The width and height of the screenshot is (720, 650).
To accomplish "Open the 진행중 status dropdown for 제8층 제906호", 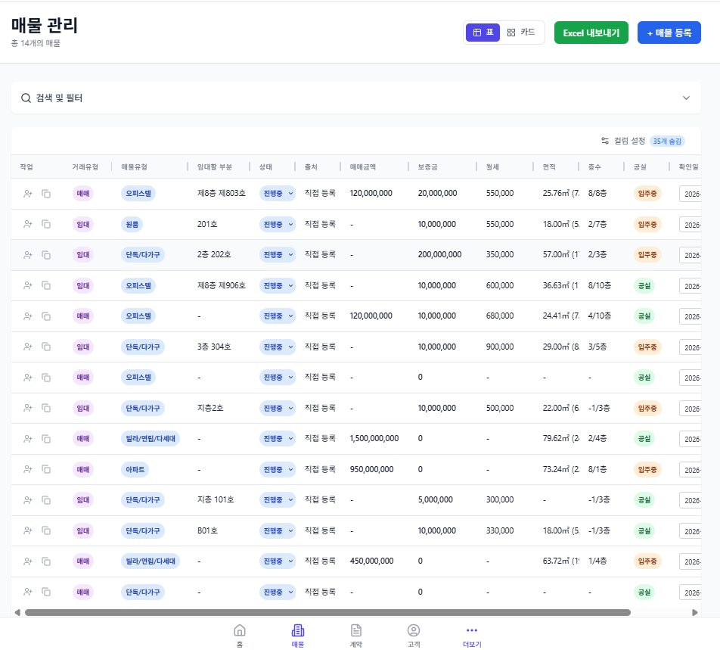I will click(278, 285).
